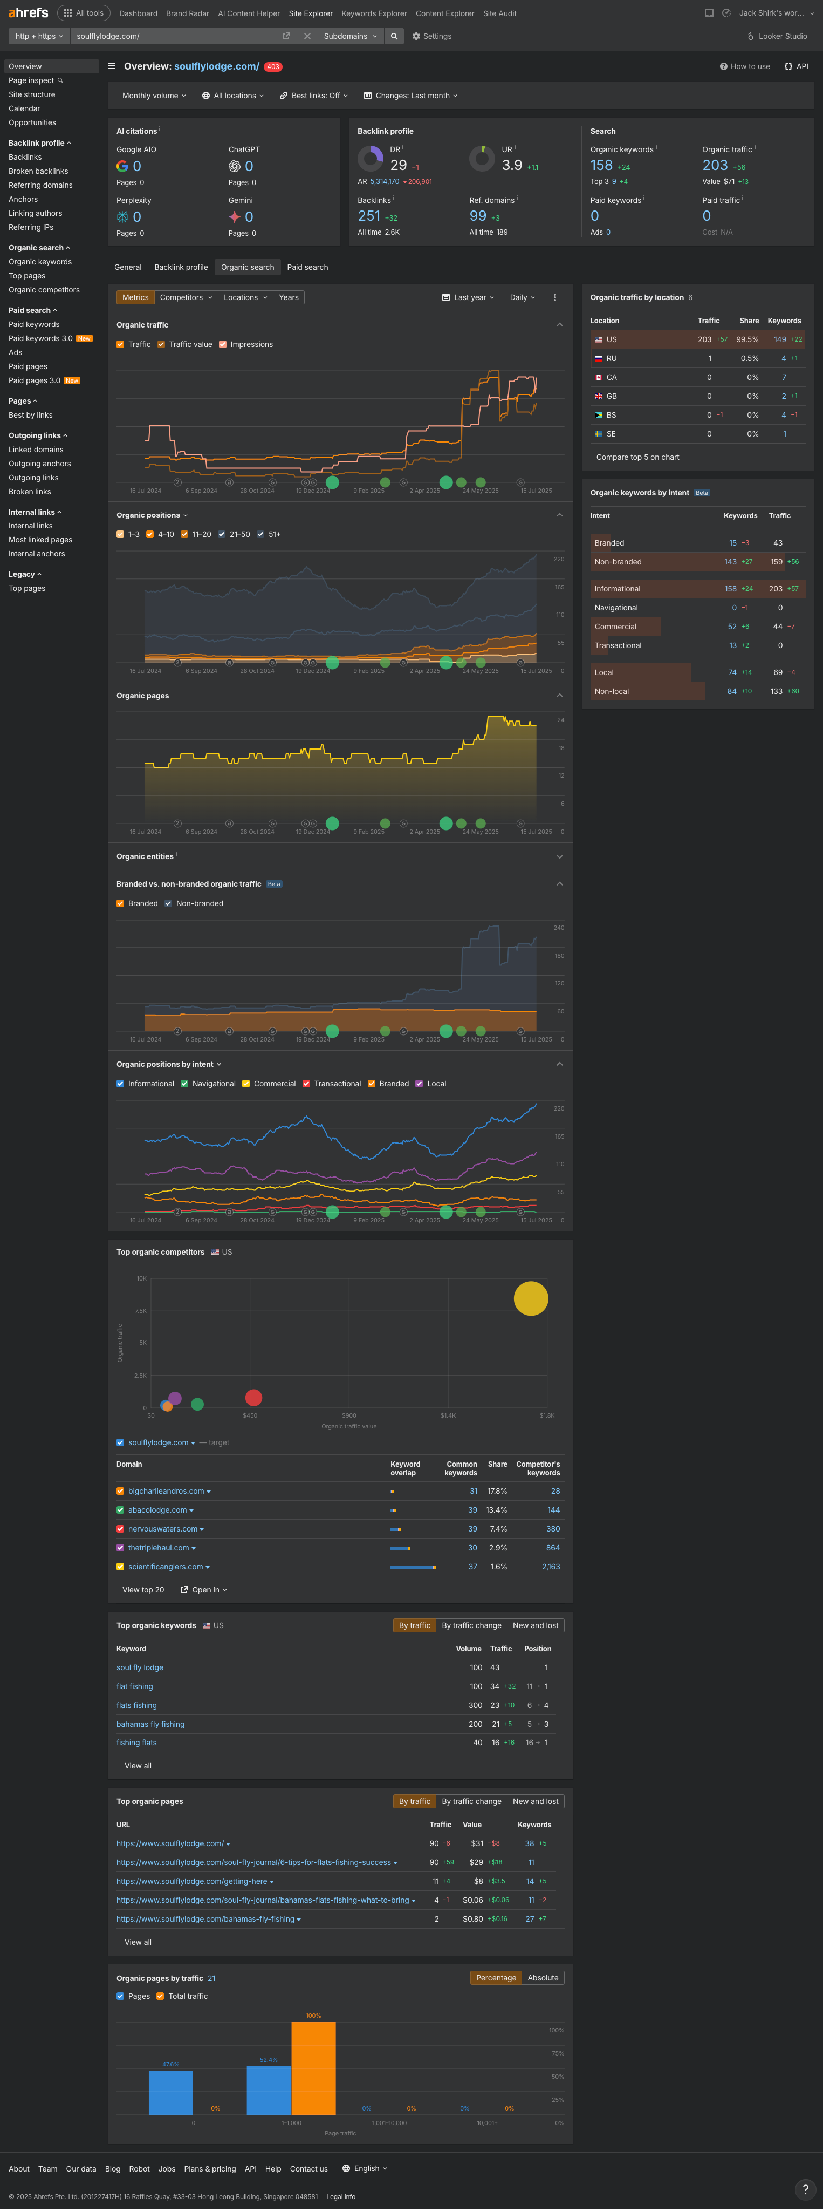Toggle the 1–3 positions checkbox
Screen dimensions: 823x2212
(x=120, y=534)
